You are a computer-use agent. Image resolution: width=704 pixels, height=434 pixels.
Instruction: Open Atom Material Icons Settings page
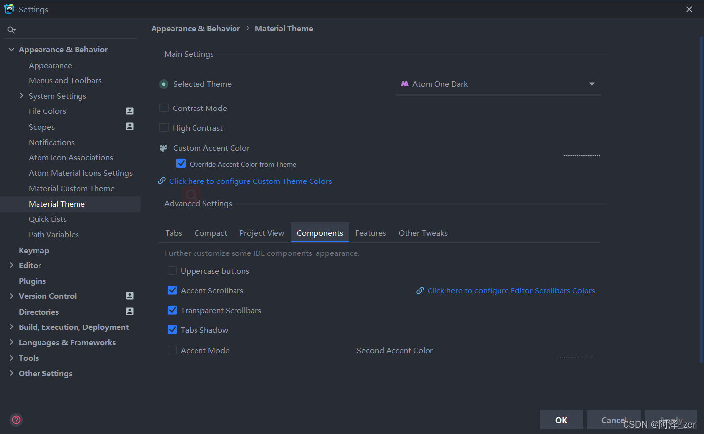click(80, 173)
